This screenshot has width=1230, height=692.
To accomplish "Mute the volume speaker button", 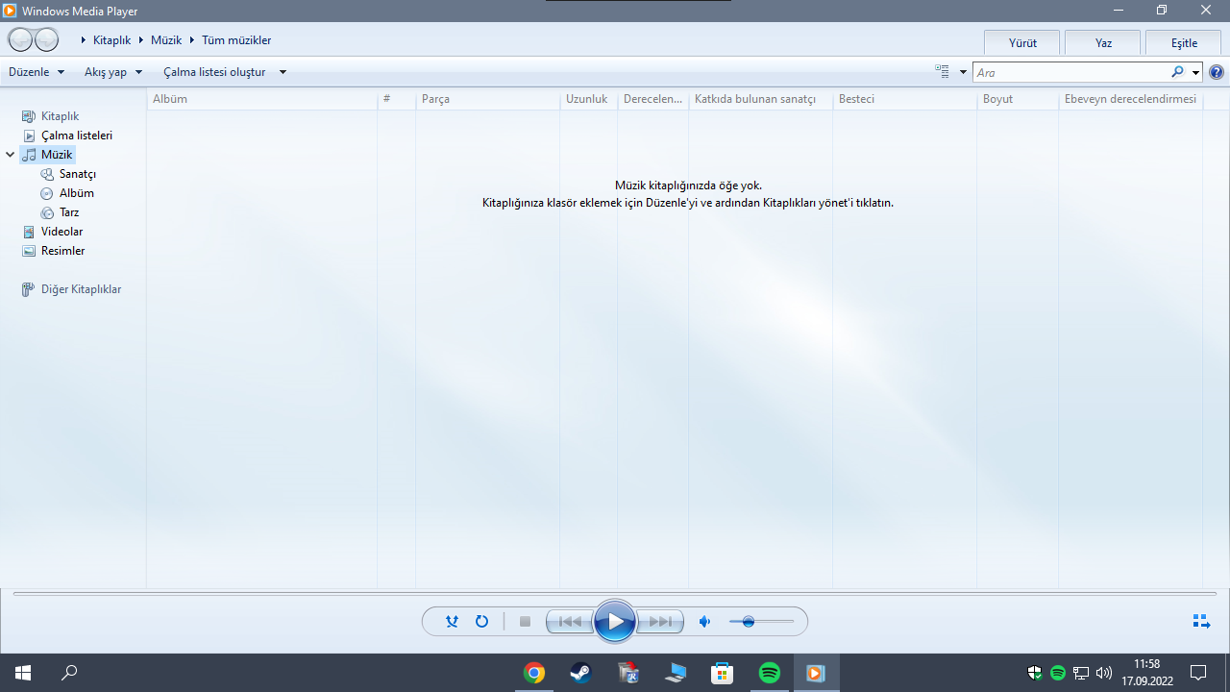I will 704,622.
